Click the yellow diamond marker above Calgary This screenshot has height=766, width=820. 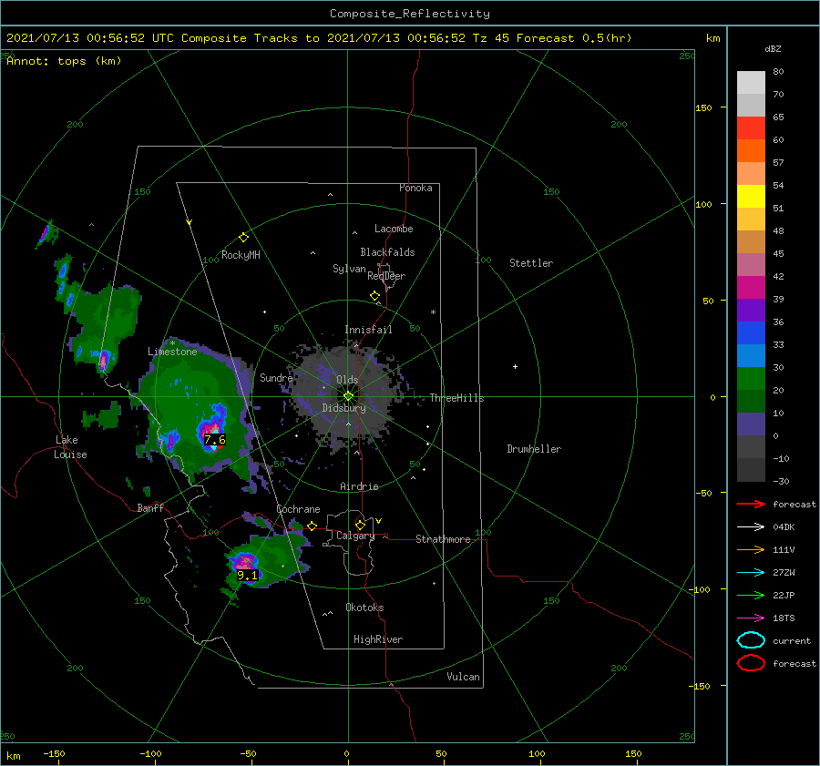(360, 525)
